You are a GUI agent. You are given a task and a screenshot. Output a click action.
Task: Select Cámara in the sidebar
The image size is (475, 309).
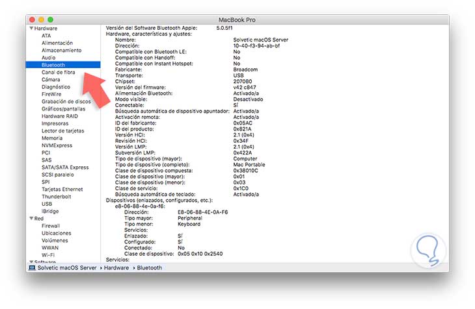51,79
